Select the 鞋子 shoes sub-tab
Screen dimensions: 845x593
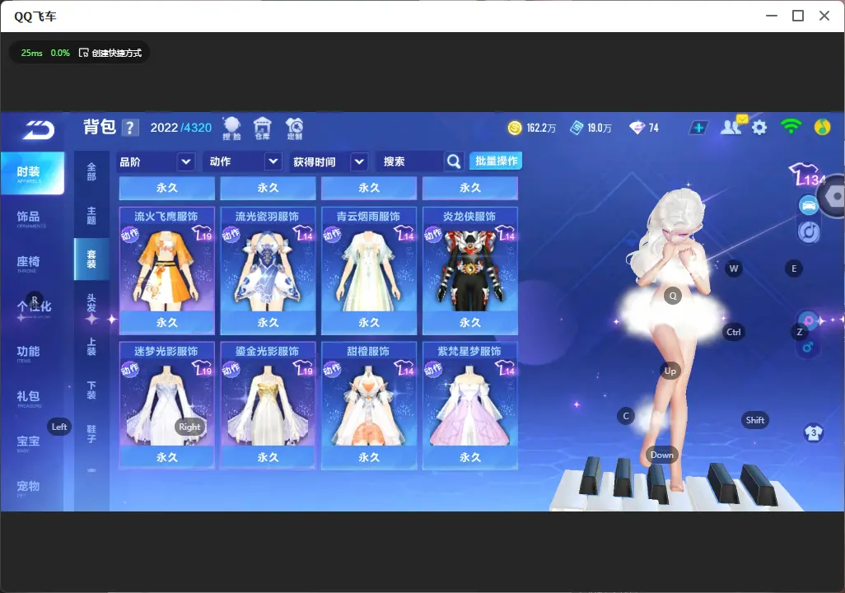point(91,434)
